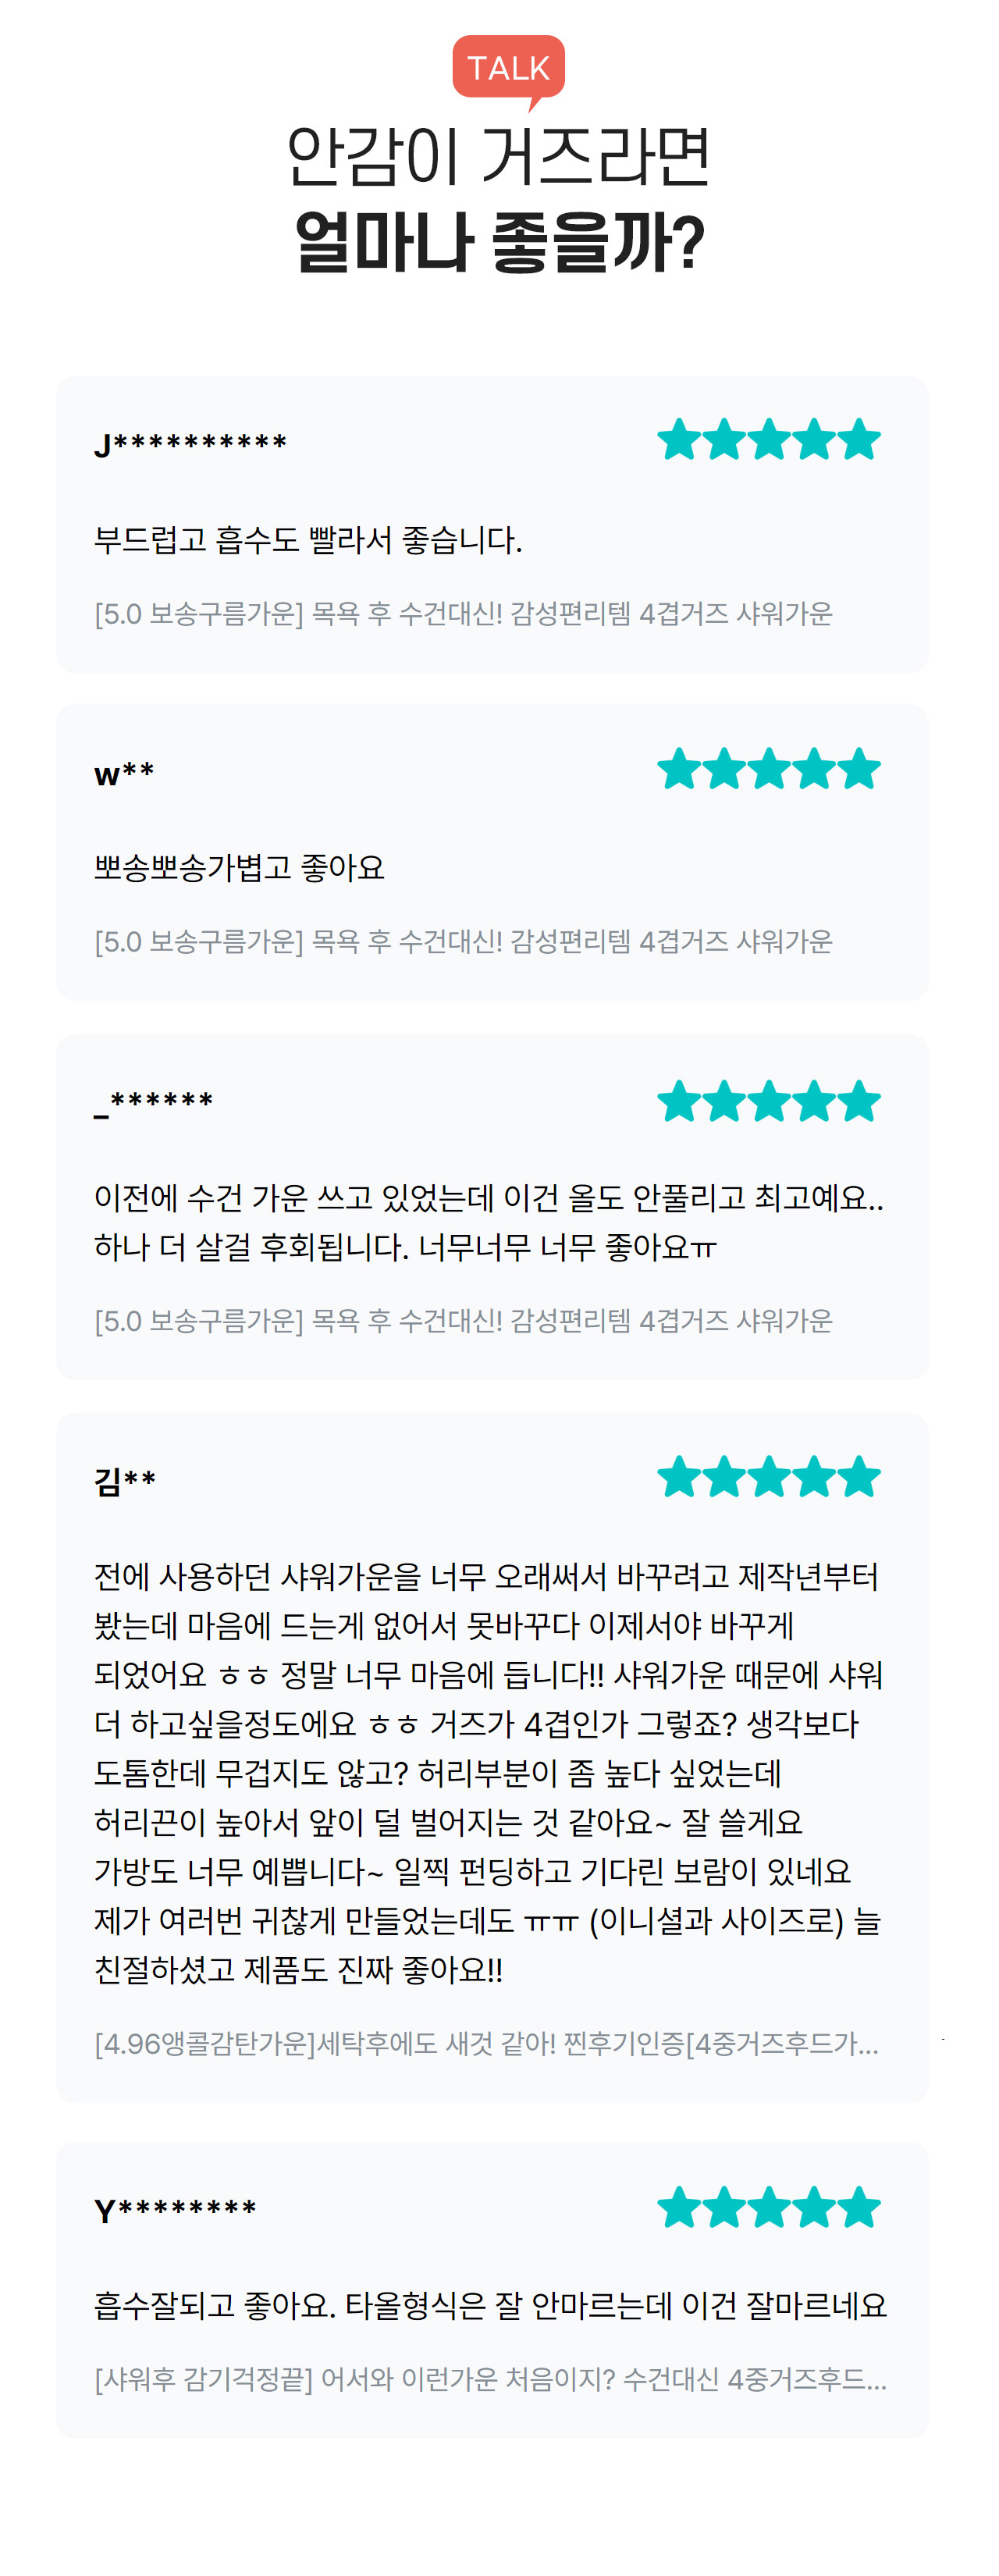Open the [4.96앵콜감탄가운] product link
Viewport: 999px width, 2576px height.
click(486, 2044)
